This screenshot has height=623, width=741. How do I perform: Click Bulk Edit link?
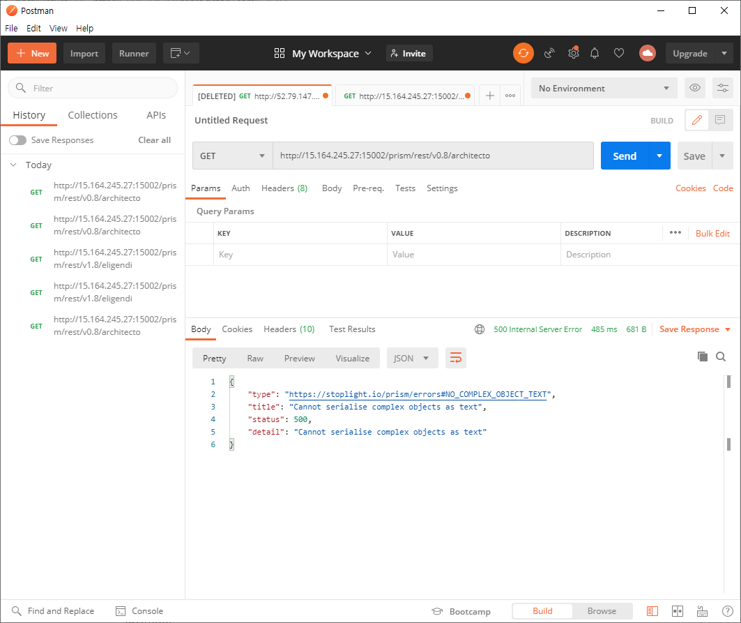pos(712,233)
